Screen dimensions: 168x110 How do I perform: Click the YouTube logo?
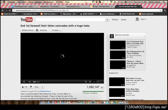(27, 20)
